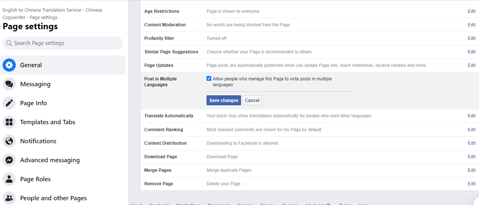
Task: Edit the Remove Page setting
Action: click(471, 184)
